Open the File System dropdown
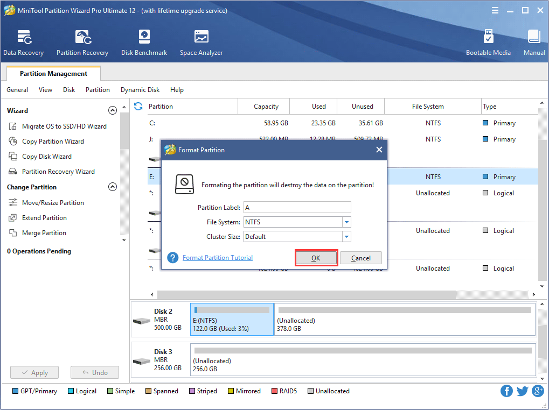 click(x=348, y=222)
